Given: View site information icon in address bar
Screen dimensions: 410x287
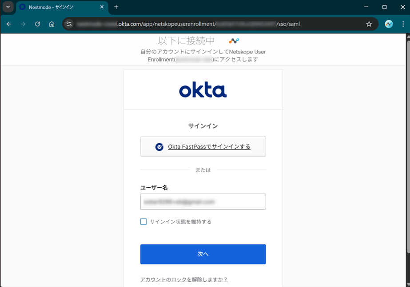Looking at the screenshot, I should pos(69,24).
